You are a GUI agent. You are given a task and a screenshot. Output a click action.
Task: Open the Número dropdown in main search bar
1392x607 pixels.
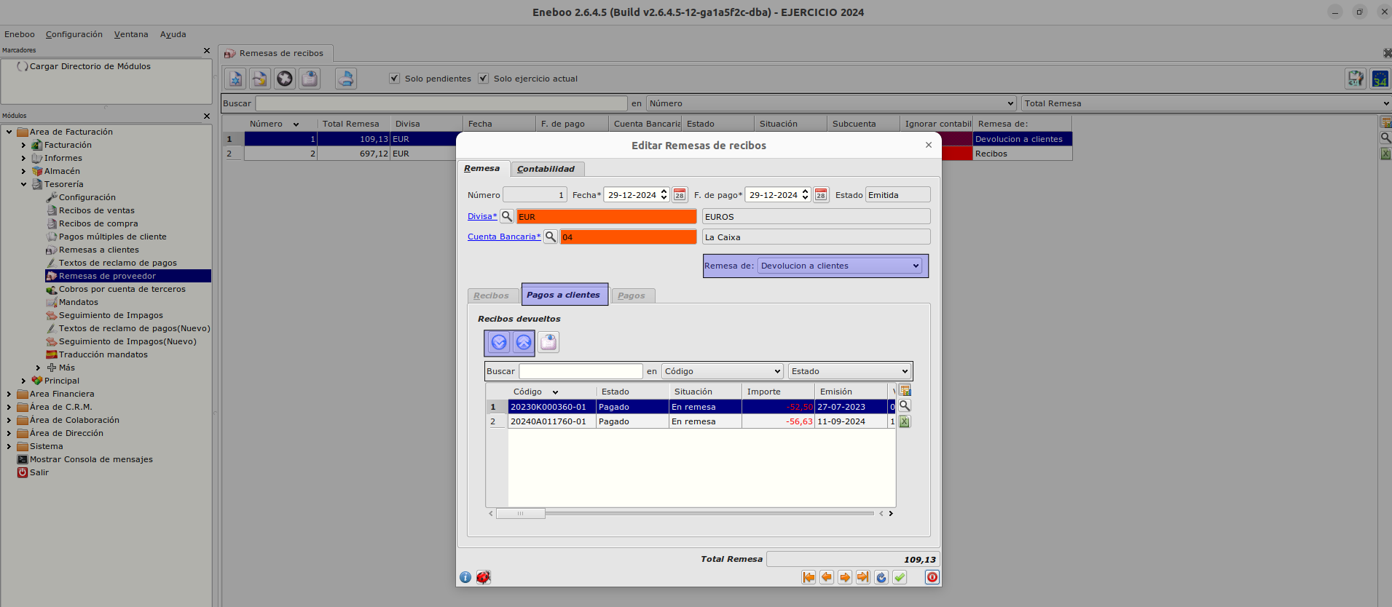pos(831,103)
